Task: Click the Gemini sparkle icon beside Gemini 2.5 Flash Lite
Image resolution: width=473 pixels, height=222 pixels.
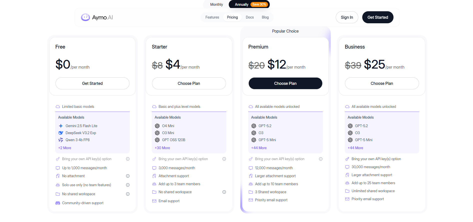Action: [60, 126]
